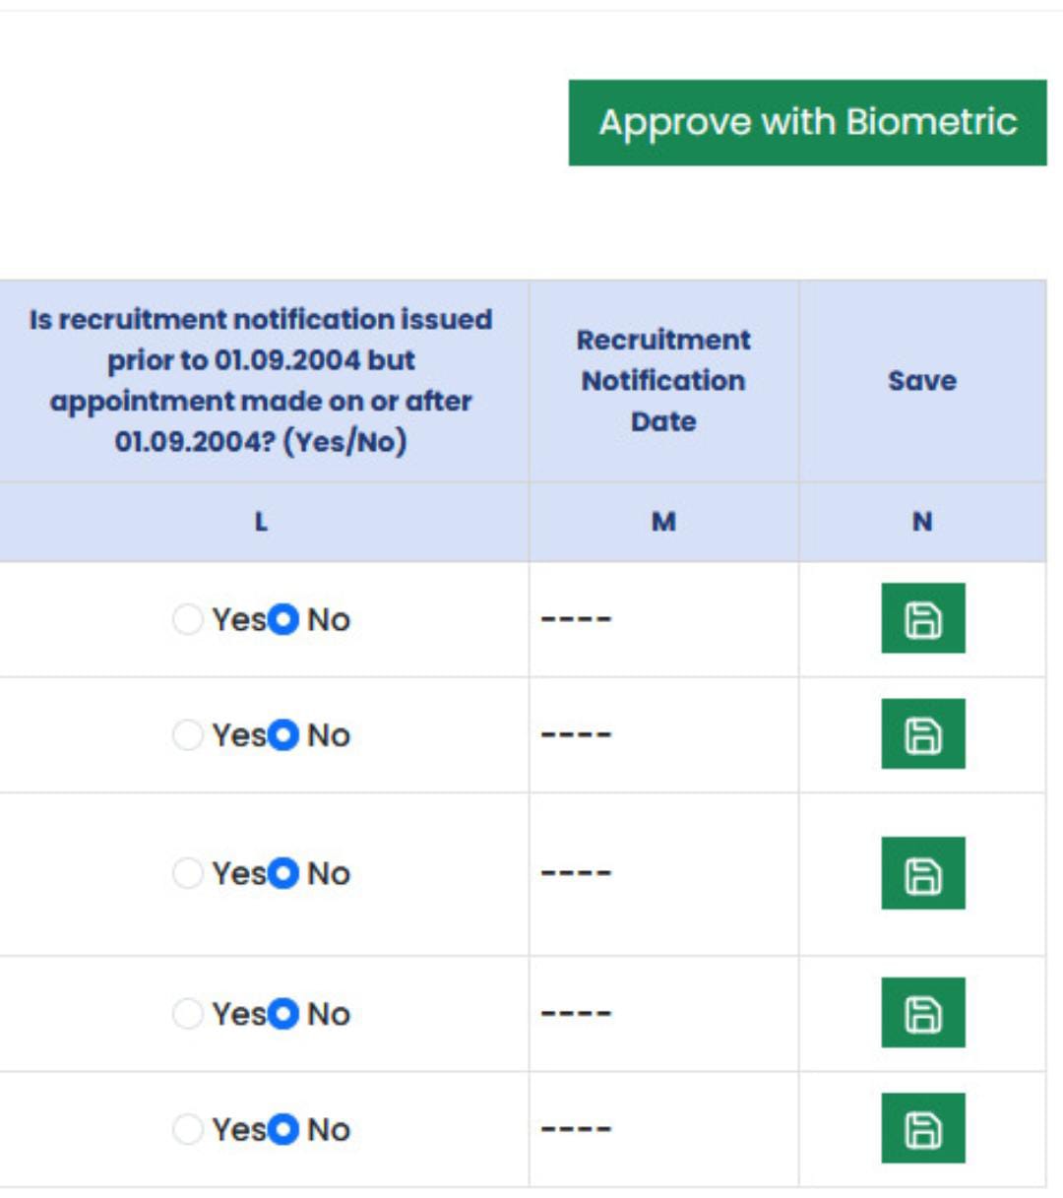
Task: Select Yes radio in the first row
Action: click(187, 619)
